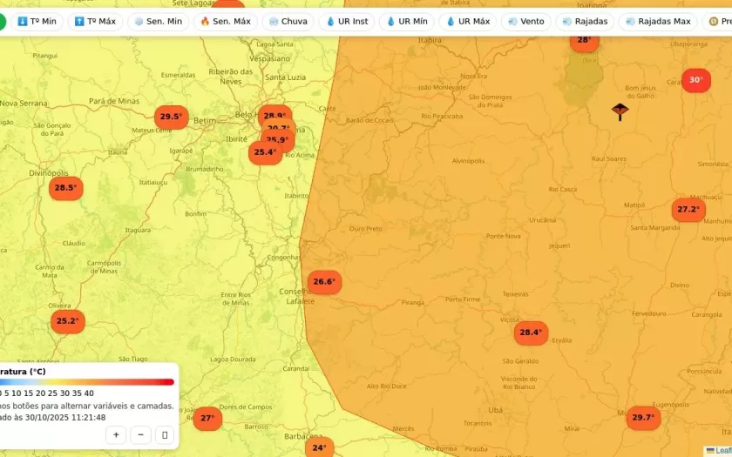Click the Pará de Minas label
This screenshot has height=457, width=732.
pos(114,101)
